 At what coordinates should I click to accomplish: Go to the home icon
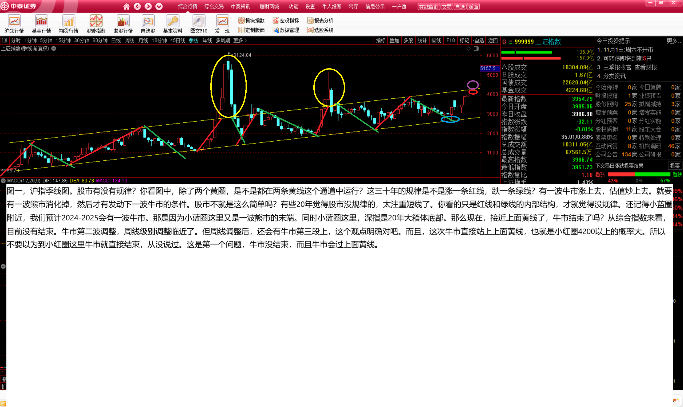[126, 6]
